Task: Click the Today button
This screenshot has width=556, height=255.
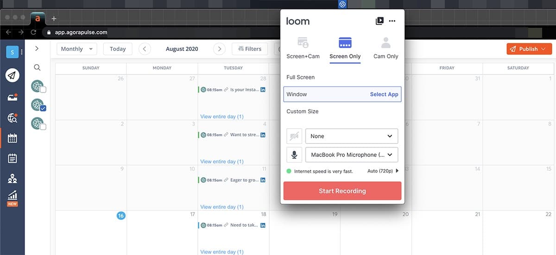Action: coord(118,49)
